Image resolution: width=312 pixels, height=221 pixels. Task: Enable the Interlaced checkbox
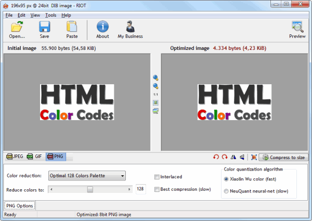(157, 177)
